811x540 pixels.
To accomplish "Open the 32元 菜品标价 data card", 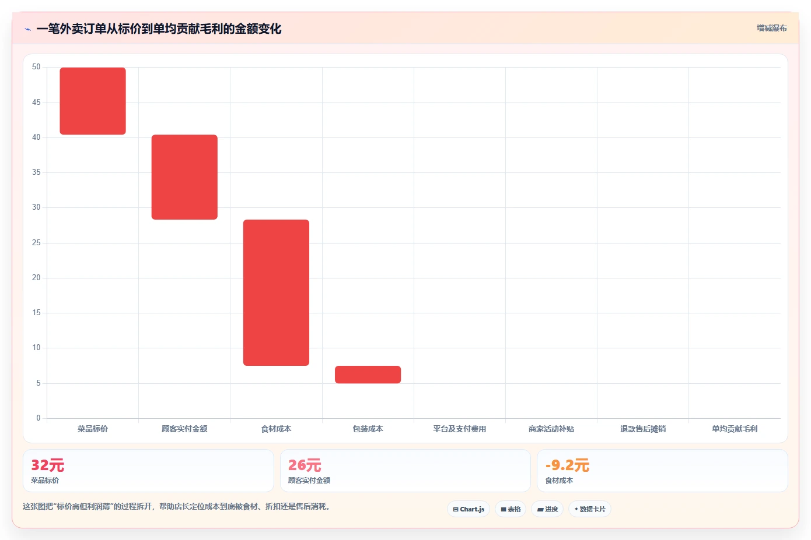I will click(148, 471).
